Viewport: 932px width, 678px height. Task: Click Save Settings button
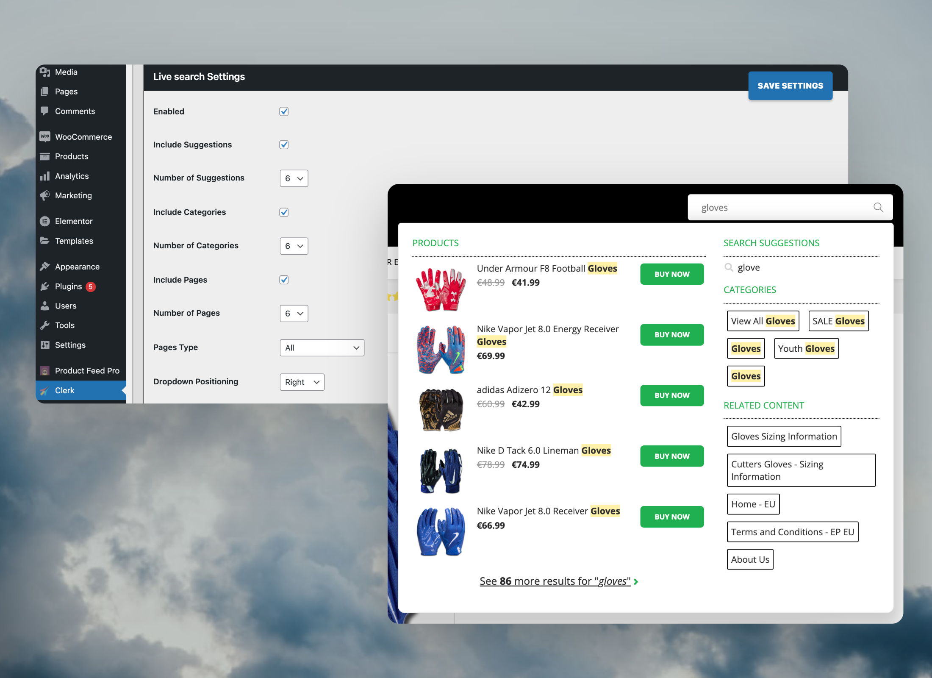point(790,85)
